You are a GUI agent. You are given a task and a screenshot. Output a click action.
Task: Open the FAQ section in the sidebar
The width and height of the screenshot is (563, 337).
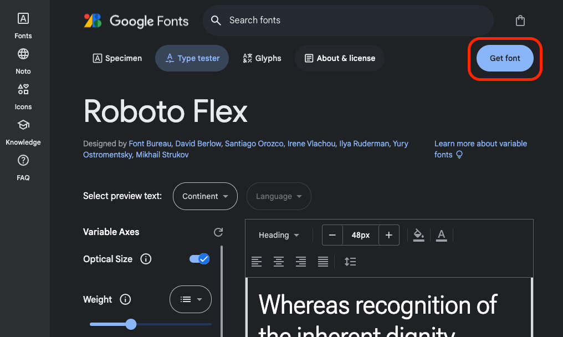click(x=23, y=166)
